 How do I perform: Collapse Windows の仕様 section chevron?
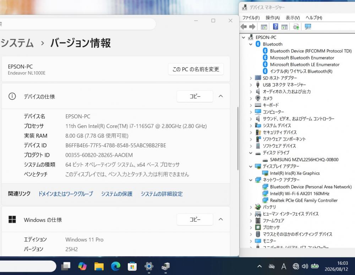point(221,219)
